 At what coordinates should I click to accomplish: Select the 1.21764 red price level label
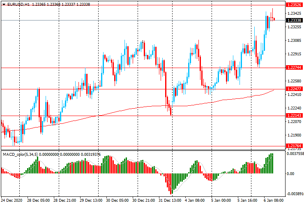tap(294, 146)
